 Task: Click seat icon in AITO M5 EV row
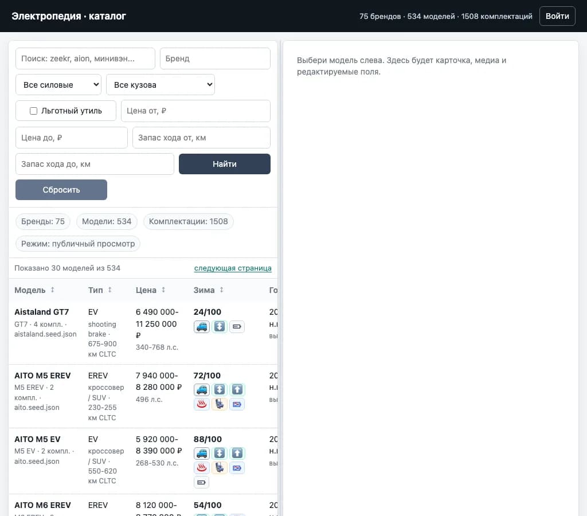coord(220,468)
